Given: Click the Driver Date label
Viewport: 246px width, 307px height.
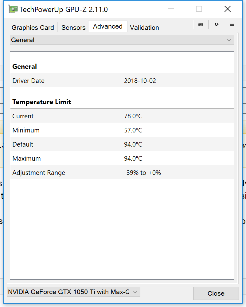Looking at the screenshot, I should pos(28,81).
